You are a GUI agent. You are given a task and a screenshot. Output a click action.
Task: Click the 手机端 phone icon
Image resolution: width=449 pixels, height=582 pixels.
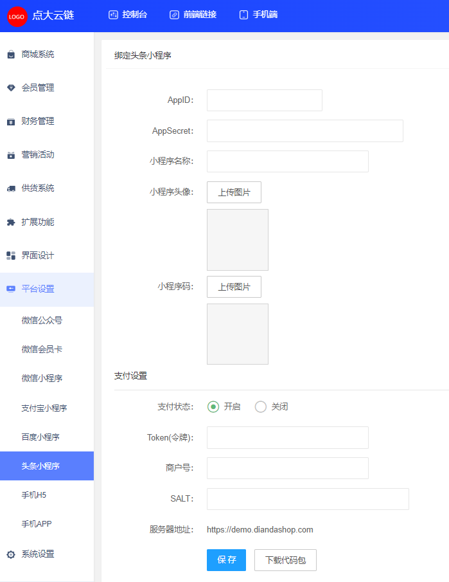(x=243, y=15)
